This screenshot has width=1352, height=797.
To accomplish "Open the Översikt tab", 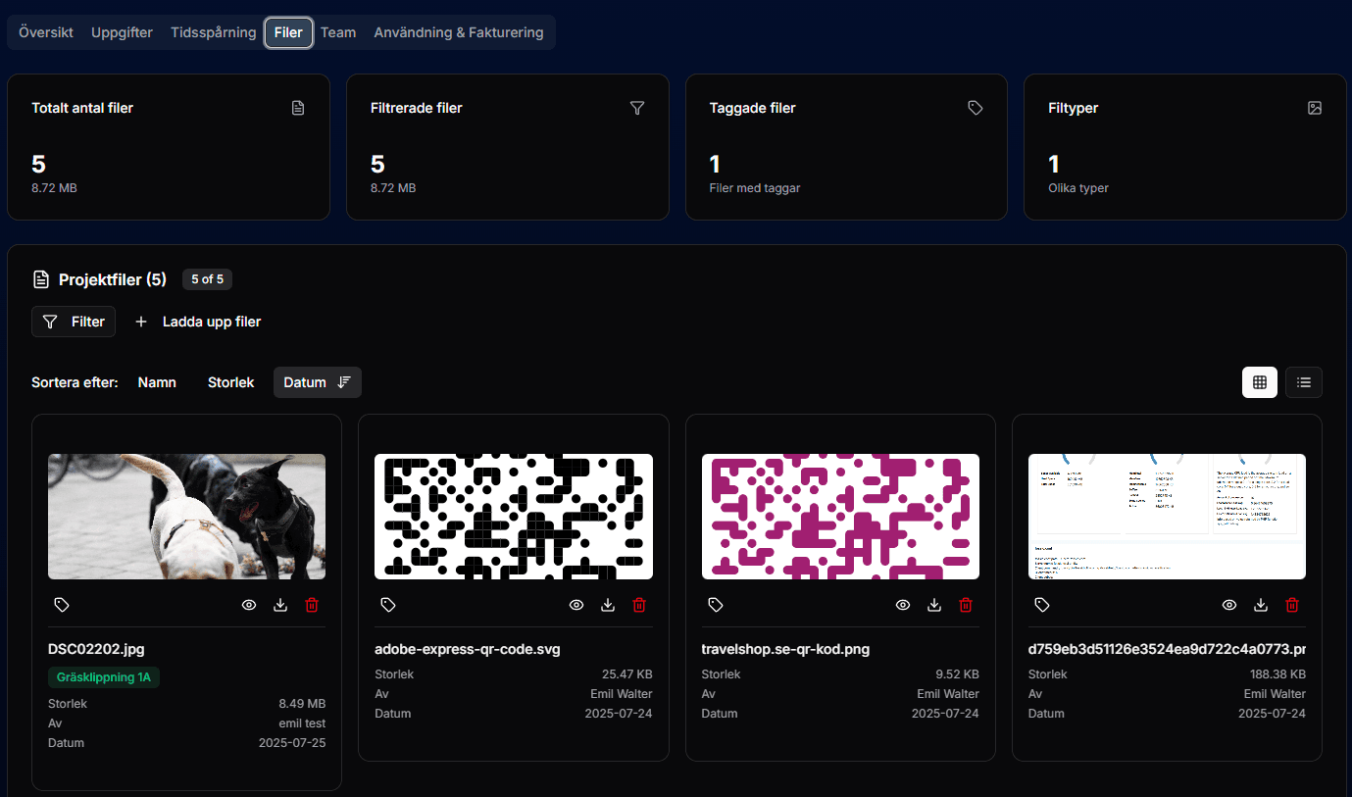I will pyautogui.click(x=46, y=32).
